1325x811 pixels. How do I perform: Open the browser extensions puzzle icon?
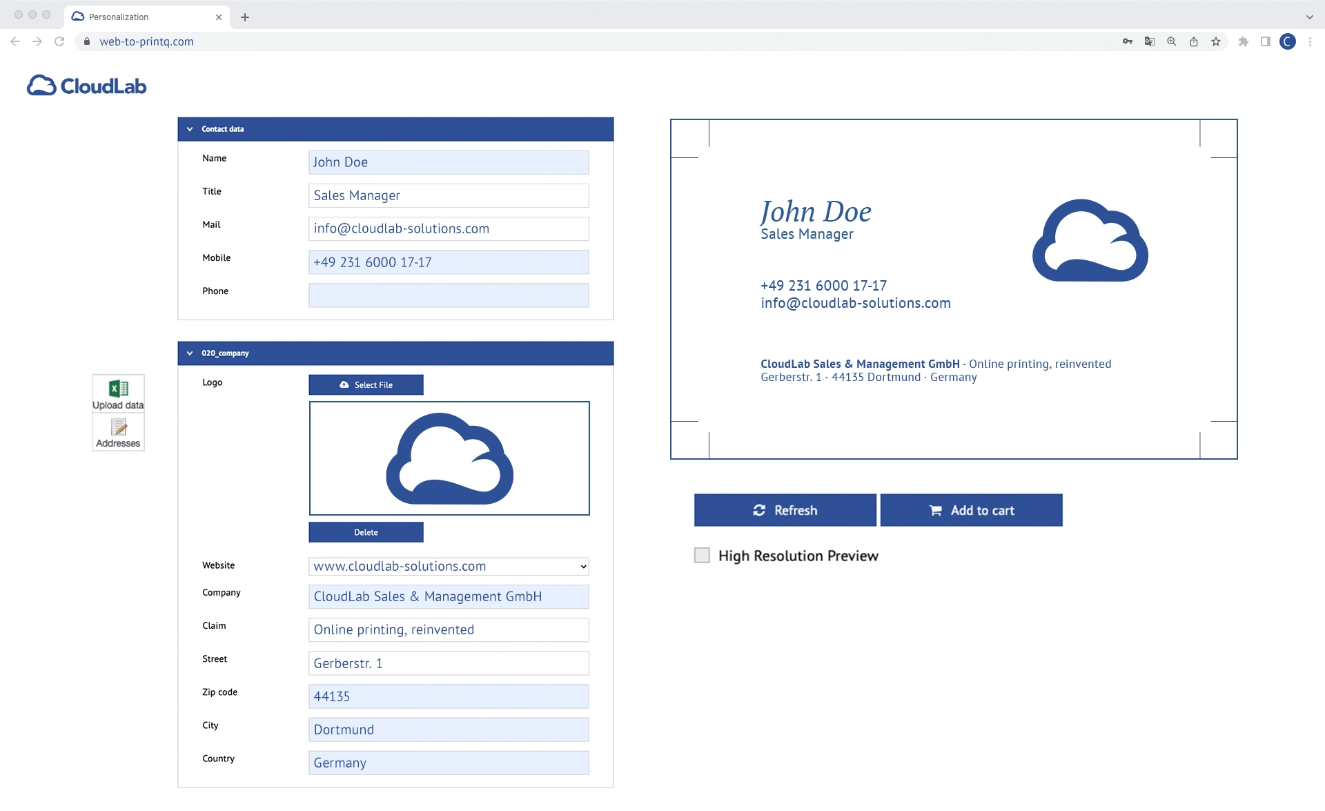coord(1243,41)
